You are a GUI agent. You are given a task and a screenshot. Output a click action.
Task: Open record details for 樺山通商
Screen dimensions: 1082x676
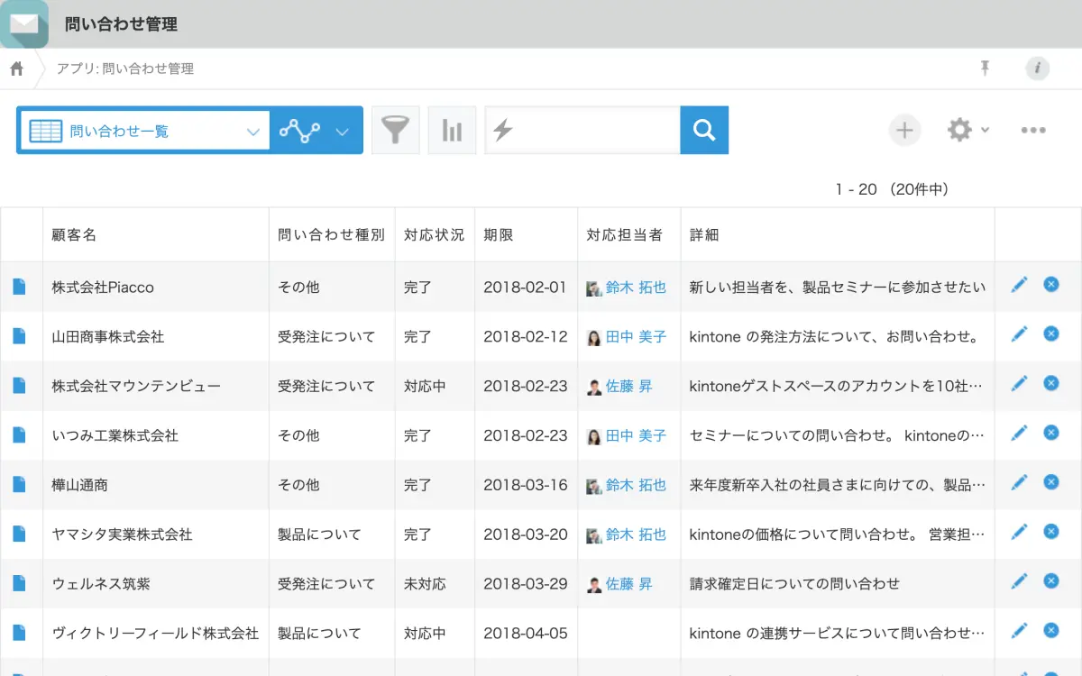[20, 485]
